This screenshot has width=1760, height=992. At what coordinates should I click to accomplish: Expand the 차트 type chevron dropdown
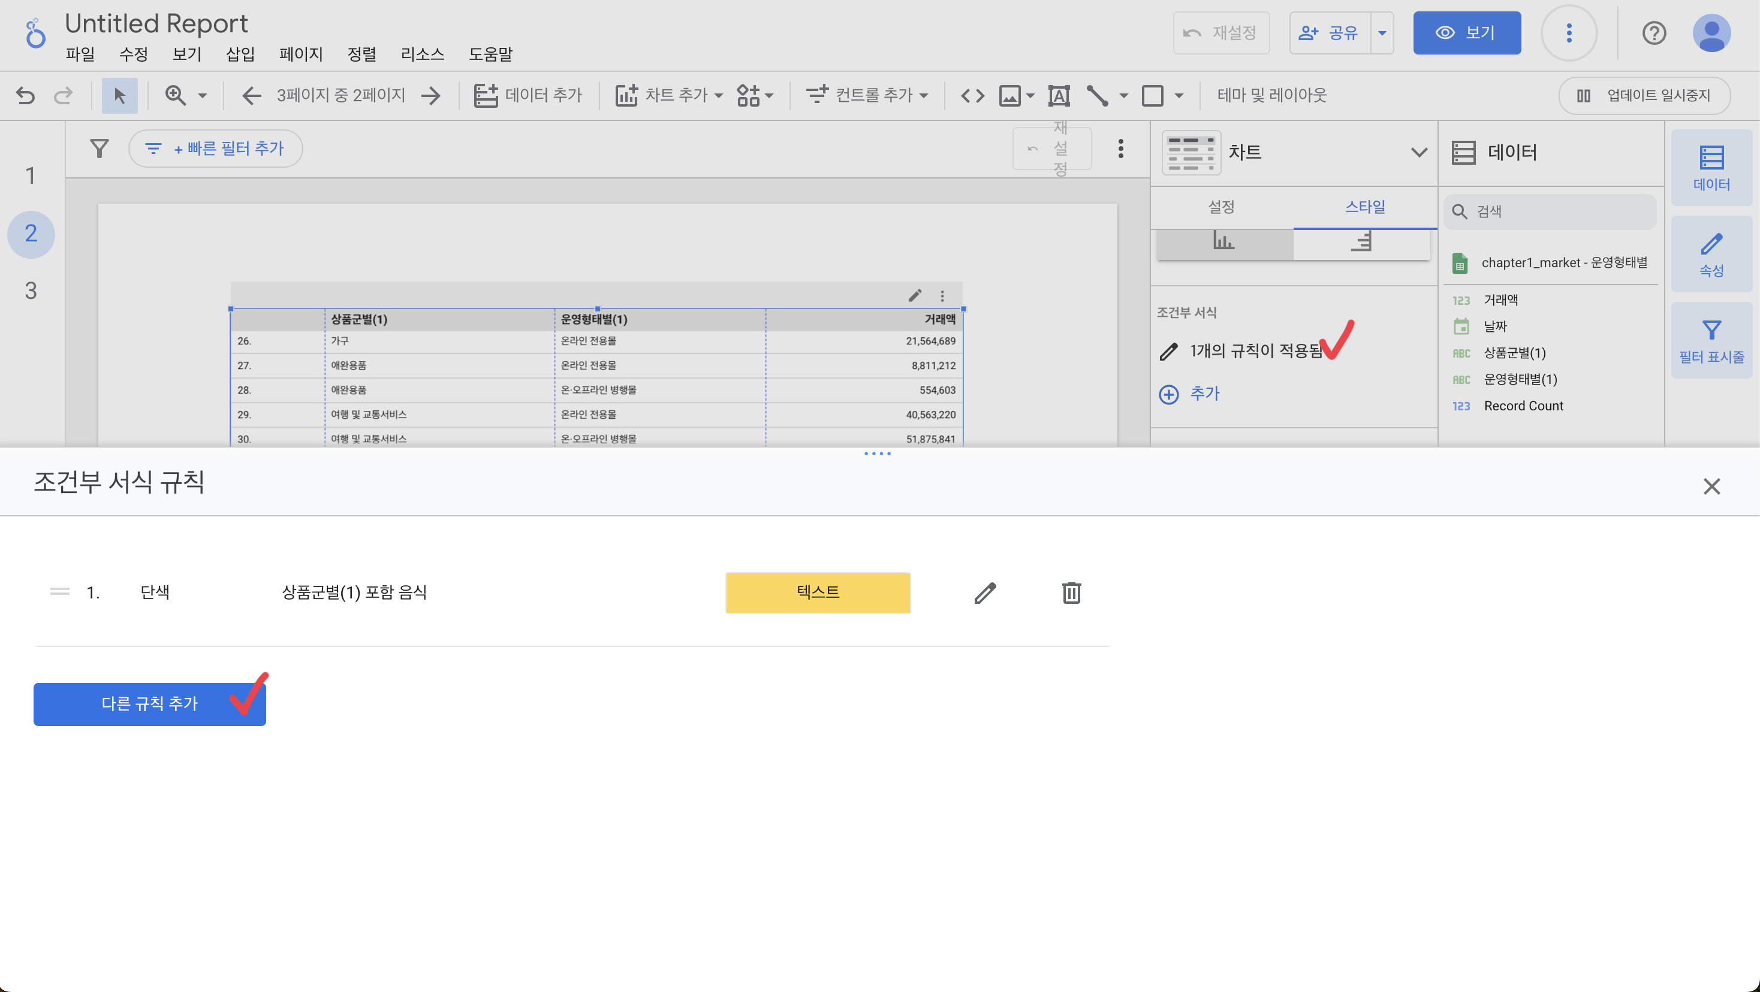coord(1419,152)
